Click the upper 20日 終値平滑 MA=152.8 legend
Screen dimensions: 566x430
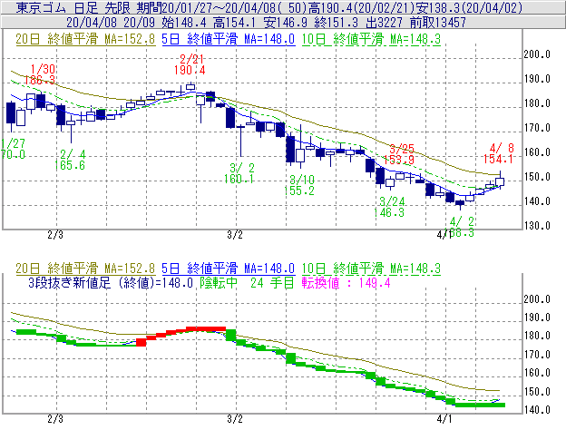(x=85, y=39)
